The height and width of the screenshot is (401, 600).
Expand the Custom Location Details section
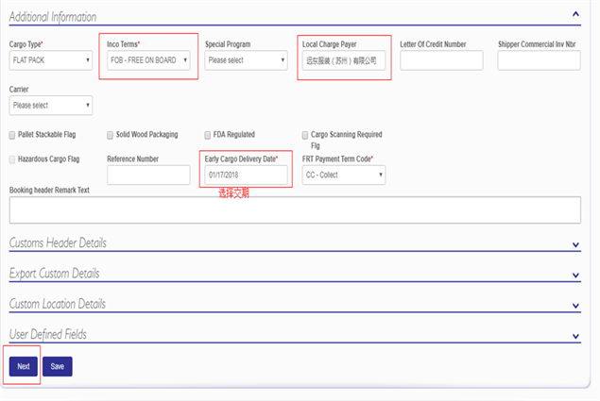click(575, 306)
